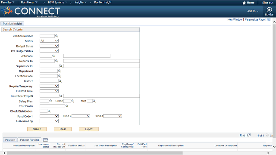Open the Personalize Page link
The width and height of the screenshot is (276, 155).
[x=255, y=19]
